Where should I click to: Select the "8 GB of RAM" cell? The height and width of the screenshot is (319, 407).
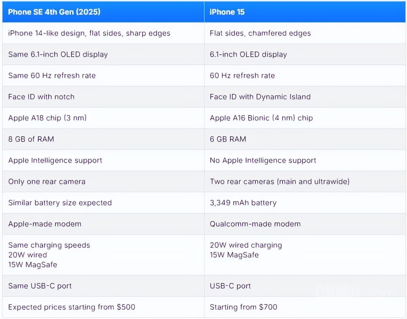click(31, 139)
